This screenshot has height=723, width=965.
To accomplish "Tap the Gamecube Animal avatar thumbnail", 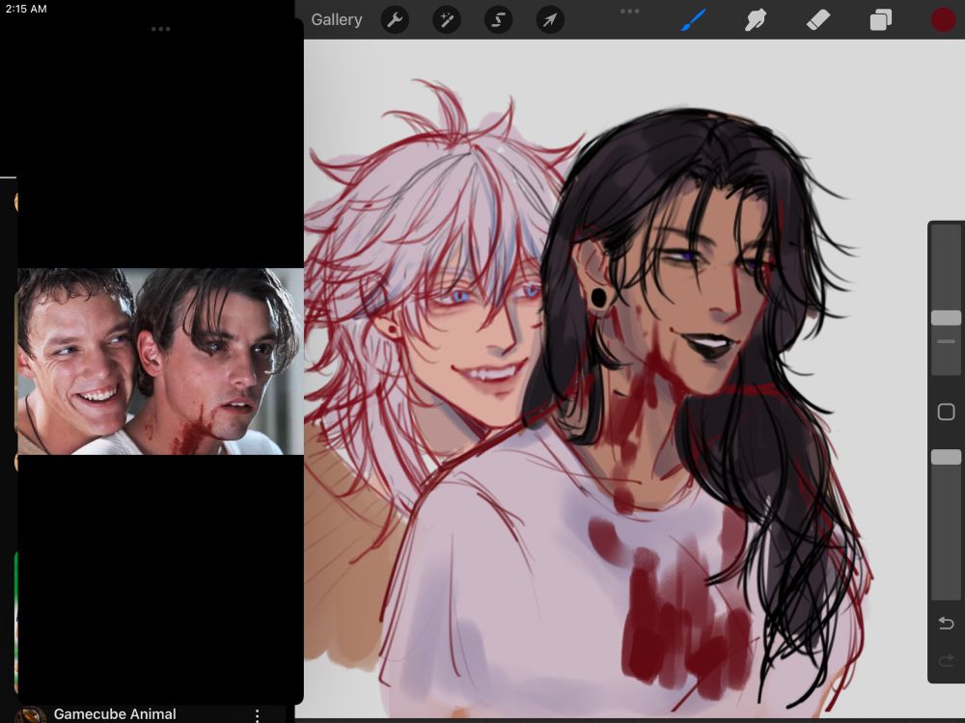I will tap(30, 715).
